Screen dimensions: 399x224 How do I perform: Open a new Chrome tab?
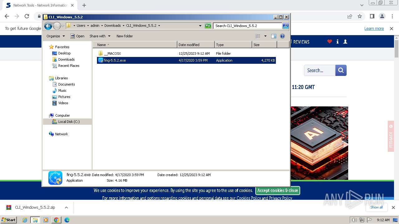(x=84, y=5)
